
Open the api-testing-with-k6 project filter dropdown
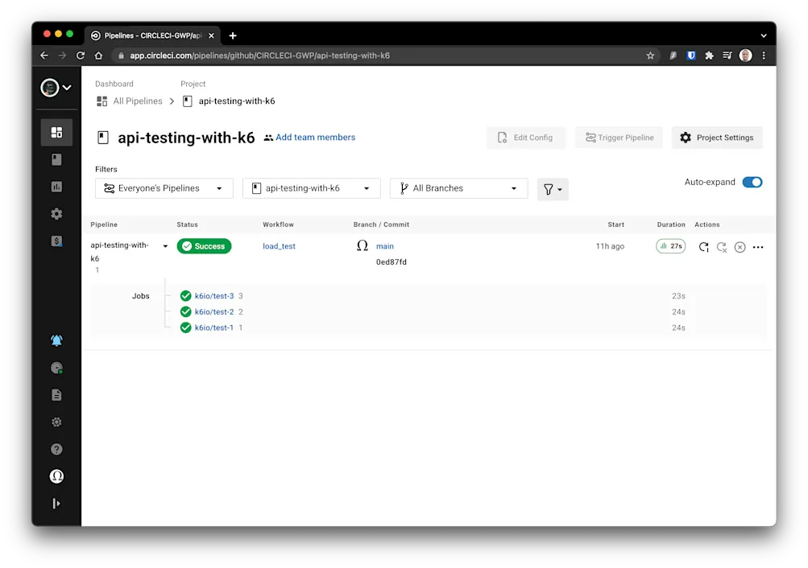pos(311,188)
